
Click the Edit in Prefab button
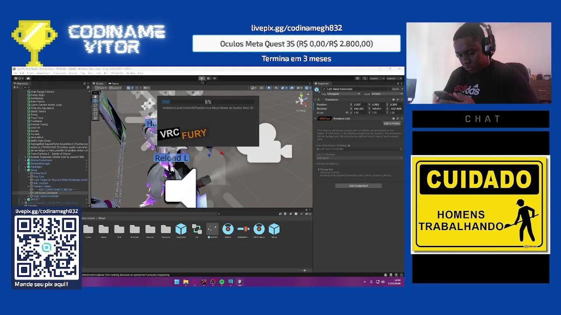392,123
